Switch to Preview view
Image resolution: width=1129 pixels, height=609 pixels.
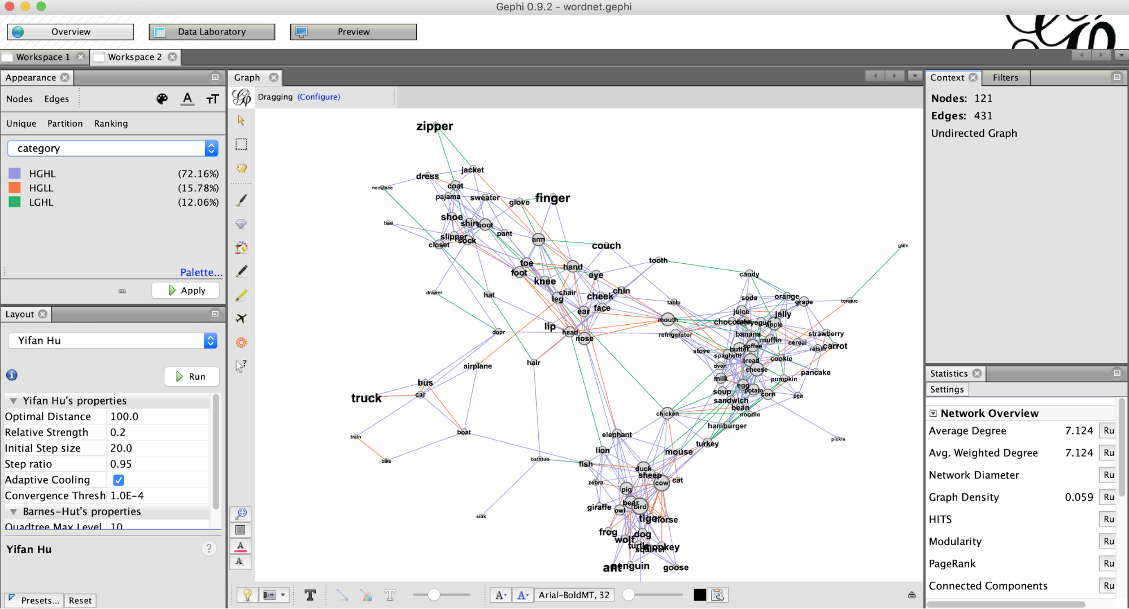click(x=354, y=32)
